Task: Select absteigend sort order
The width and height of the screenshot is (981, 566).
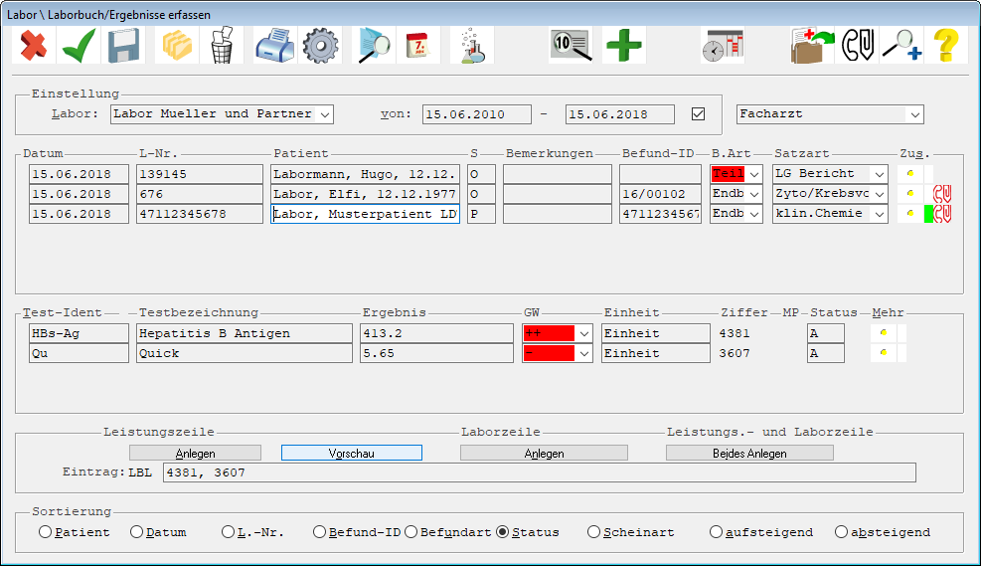Action: pos(842,531)
